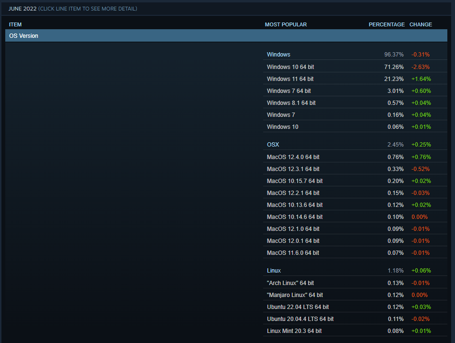Click the 1.18% Linux percentage value
This screenshot has width=455, height=343.
[395, 271]
